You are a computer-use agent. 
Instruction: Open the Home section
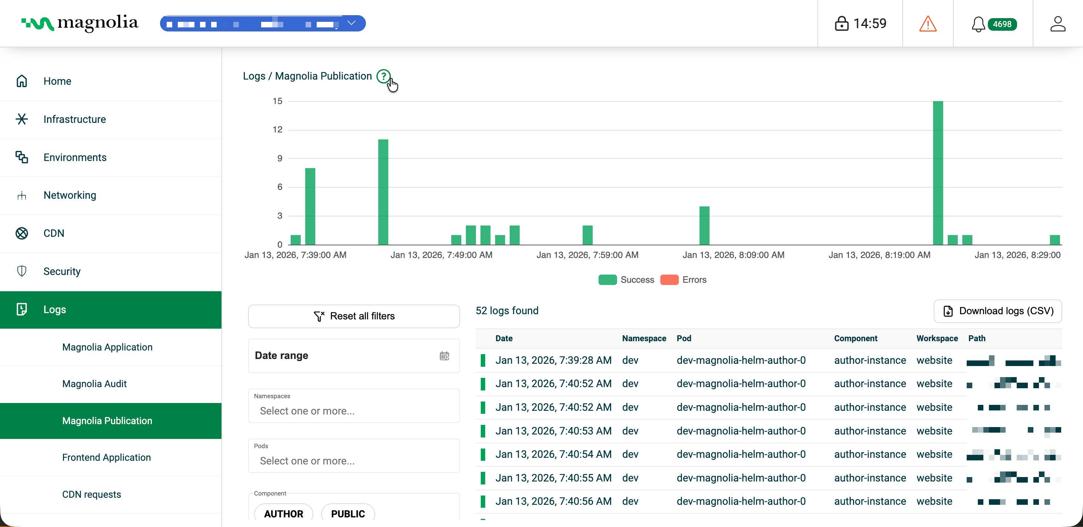22,81
